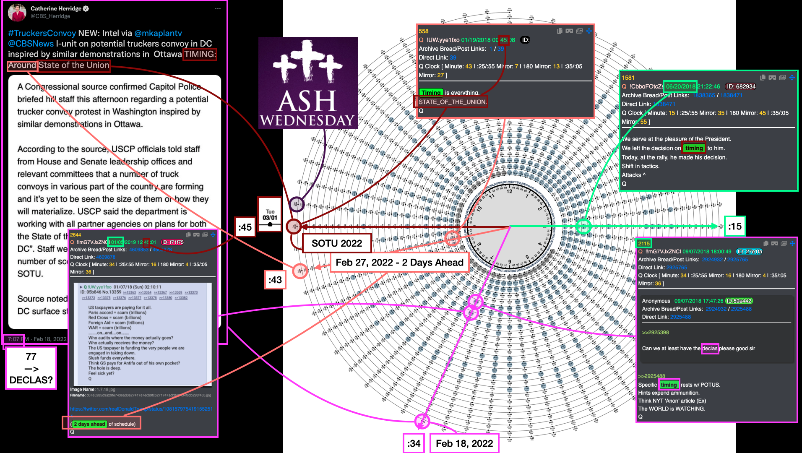Open the @mkaplantv mention
Viewport: 802px width, 453px height.
[158, 33]
